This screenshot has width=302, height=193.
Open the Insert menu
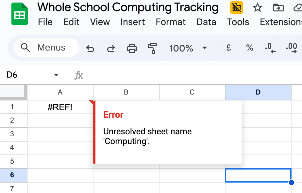[x=132, y=22]
